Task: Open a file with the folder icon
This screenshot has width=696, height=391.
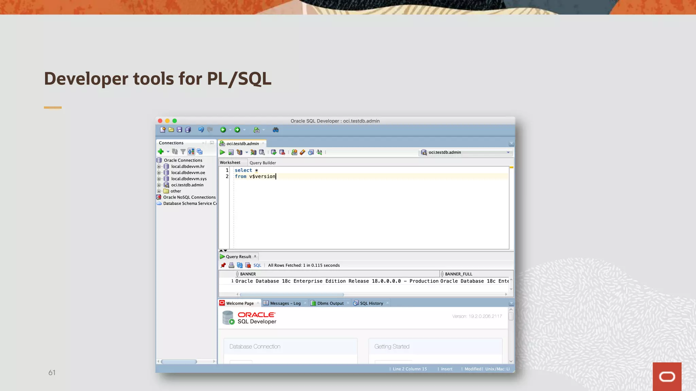Action: 171,130
